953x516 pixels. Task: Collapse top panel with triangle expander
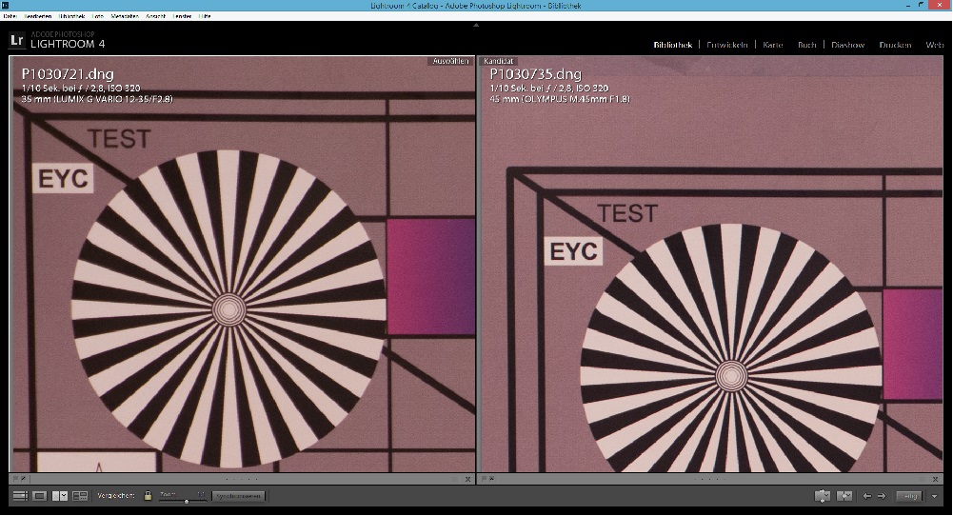pyautogui.click(x=476, y=25)
